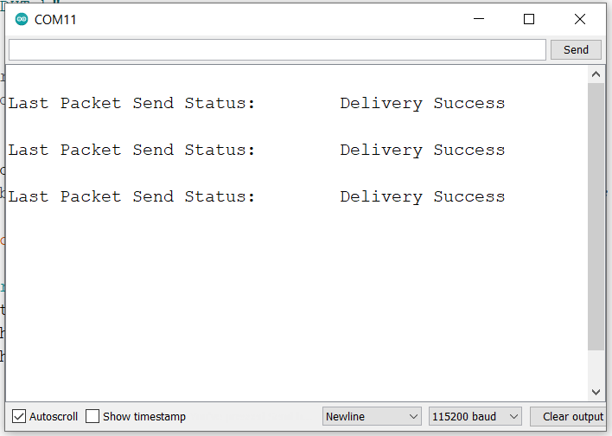Maximize the COM11 serial monitor window
Viewport: 612px width, 436px height.
tap(529, 19)
